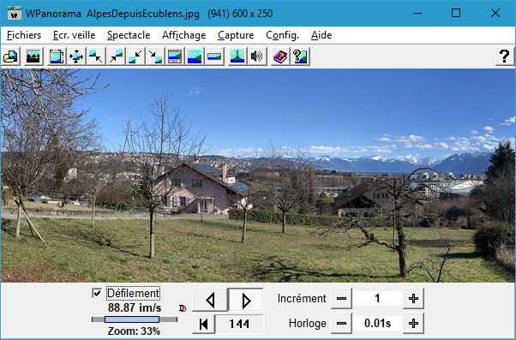Toggle sound with the speaker icon

click(x=257, y=57)
